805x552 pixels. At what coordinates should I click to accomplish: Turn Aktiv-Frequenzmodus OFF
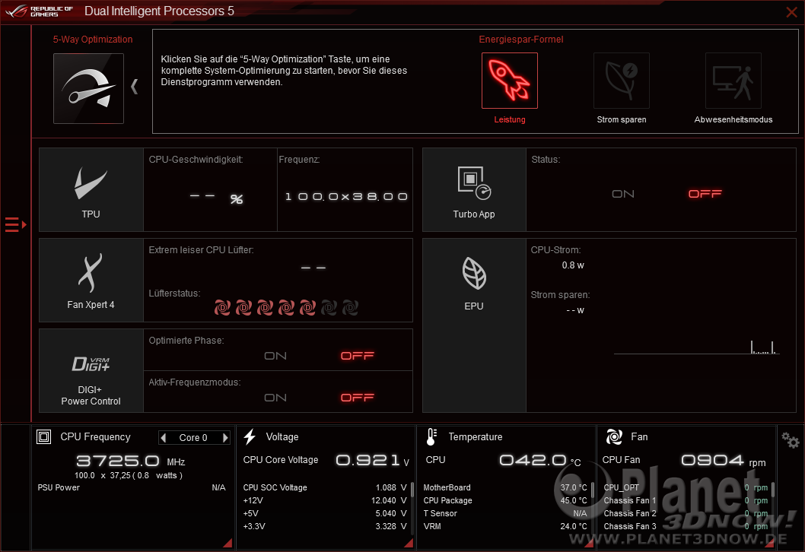(x=358, y=398)
